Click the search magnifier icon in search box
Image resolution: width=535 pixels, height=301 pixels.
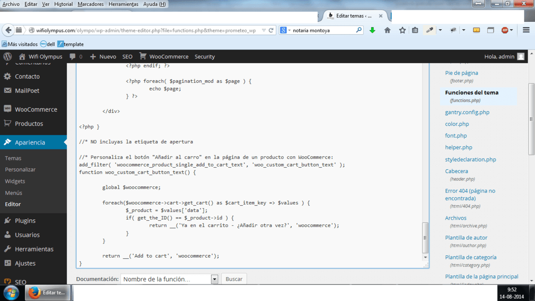[358, 30]
